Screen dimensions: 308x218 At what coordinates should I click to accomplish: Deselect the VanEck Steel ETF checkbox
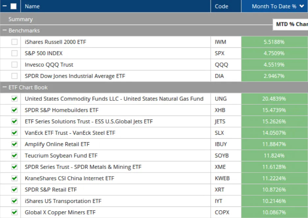tap(14, 133)
